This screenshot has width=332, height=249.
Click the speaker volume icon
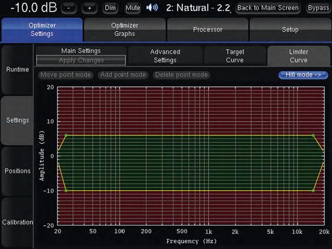coord(152,8)
